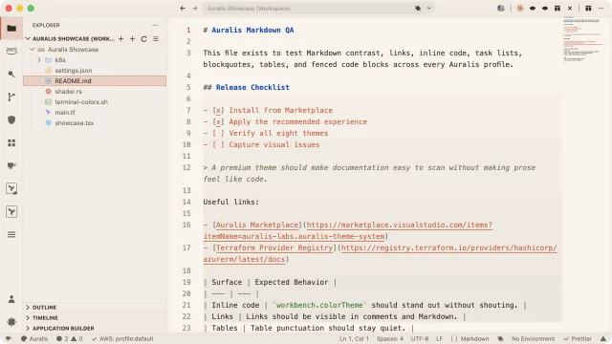Open the dropdown arrow beside the Copilot icon
The width and height of the screenshot is (612, 344).
[429, 9]
